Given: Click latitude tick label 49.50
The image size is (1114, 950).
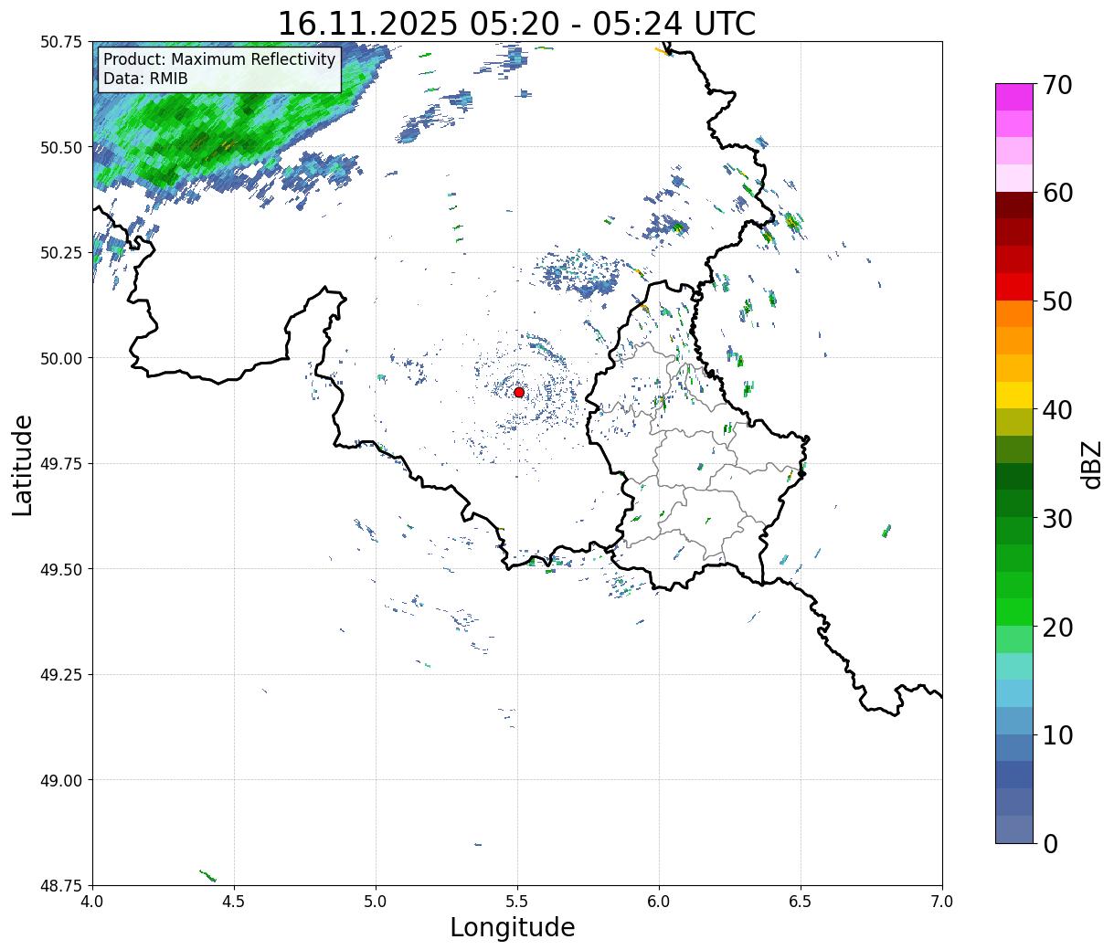Looking at the screenshot, I should pyautogui.click(x=61, y=569).
